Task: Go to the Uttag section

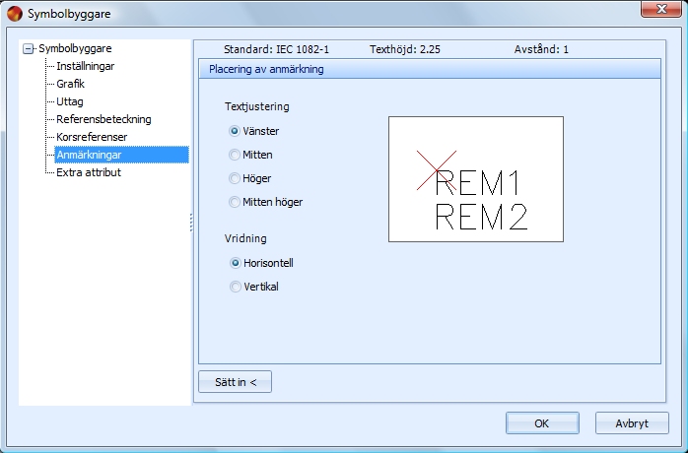Action: (70, 101)
